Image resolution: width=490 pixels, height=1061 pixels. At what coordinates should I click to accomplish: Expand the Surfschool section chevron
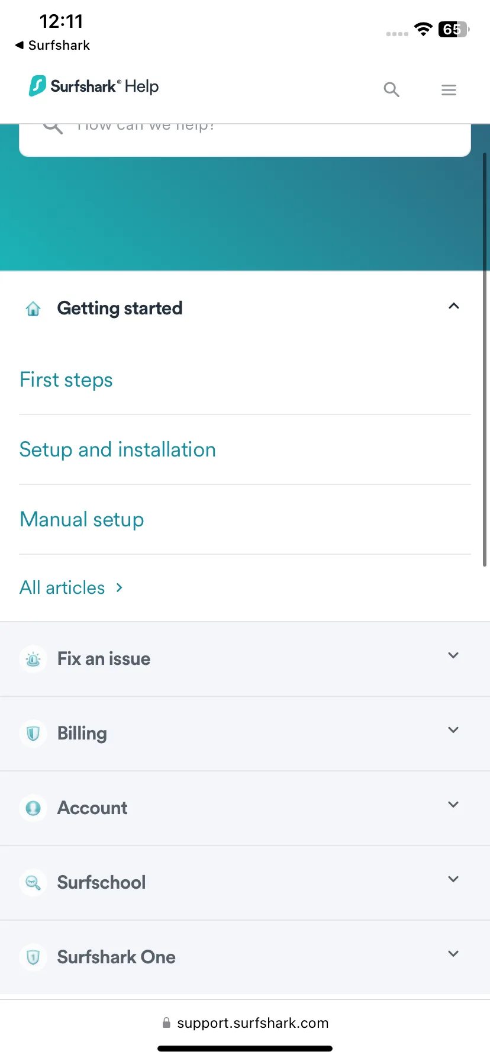[x=453, y=879]
